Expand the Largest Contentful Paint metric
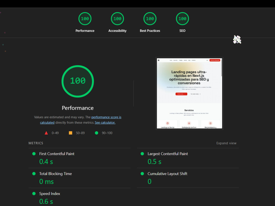The image size is (275, 206). pos(188,158)
